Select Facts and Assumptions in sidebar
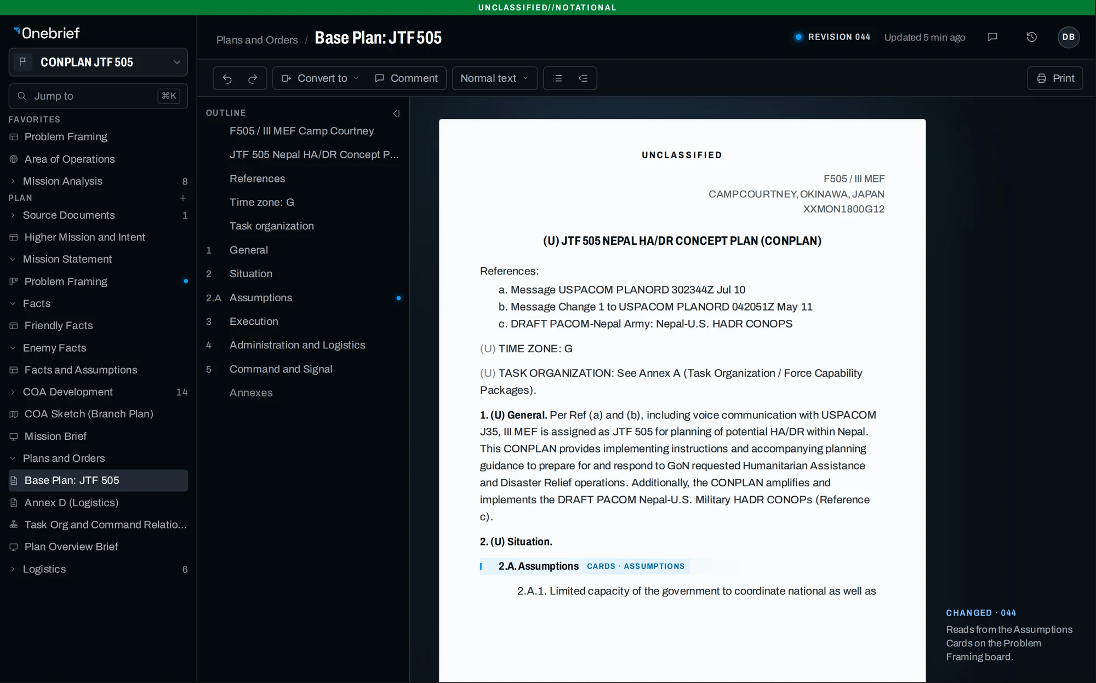This screenshot has height=683, width=1096. [98, 370]
